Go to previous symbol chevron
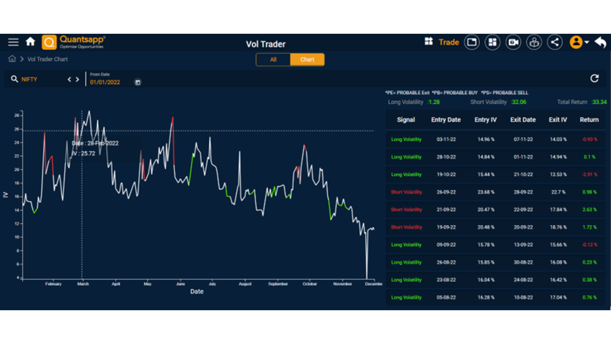The width and height of the screenshot is (611, 344). click(x=69, y=79)
